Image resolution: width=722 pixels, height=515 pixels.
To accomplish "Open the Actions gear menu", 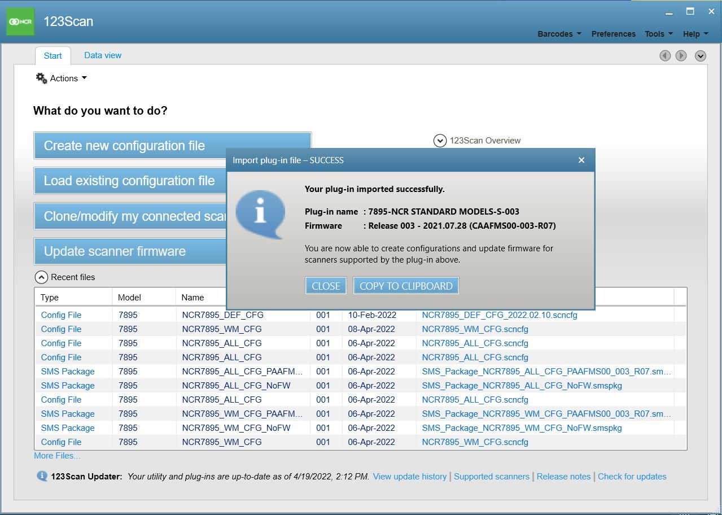I will tap(62, 78).
